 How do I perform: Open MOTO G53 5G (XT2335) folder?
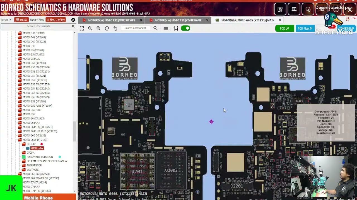pos(36,84)
